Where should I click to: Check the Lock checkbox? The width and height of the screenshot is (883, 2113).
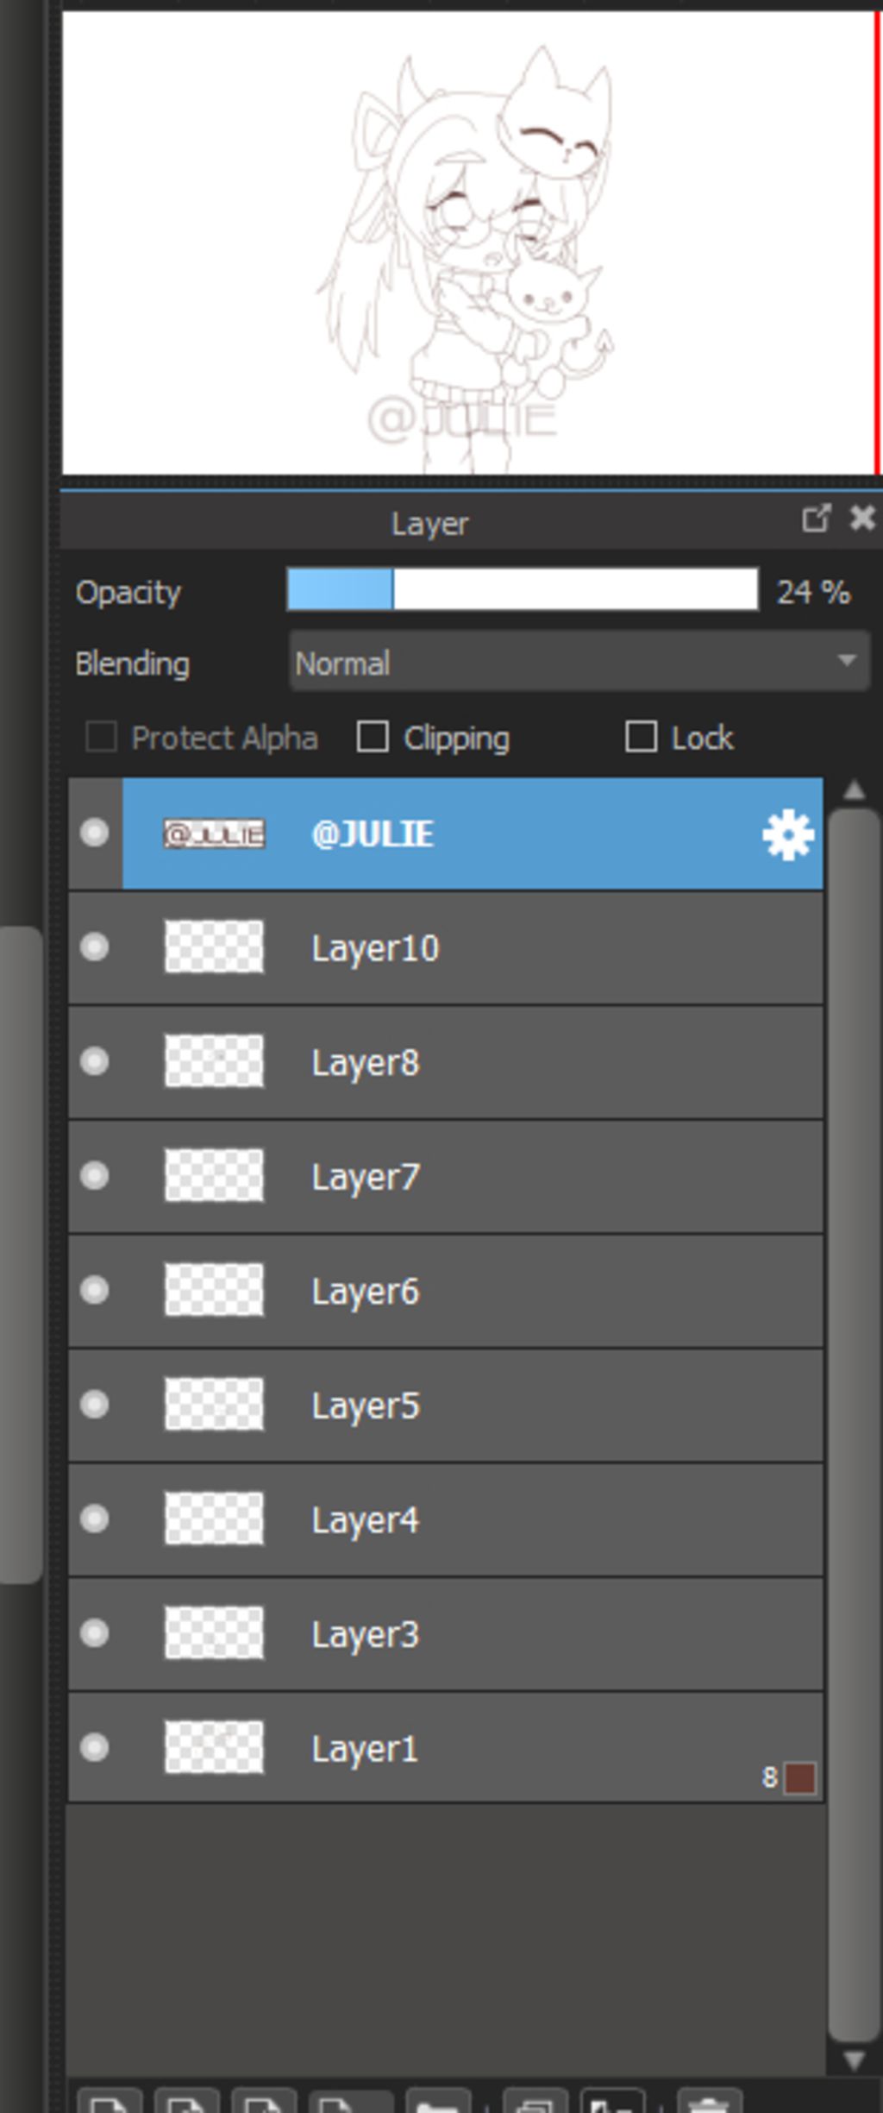click(641, 737)
